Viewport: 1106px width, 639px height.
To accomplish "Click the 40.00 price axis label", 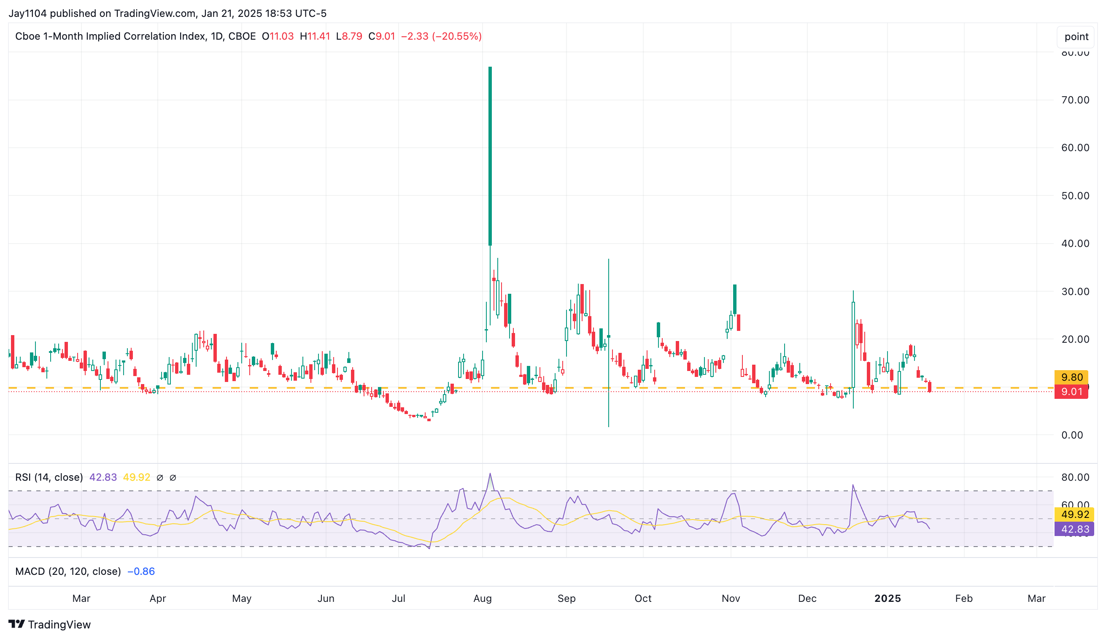I will tap(1075, 244).
